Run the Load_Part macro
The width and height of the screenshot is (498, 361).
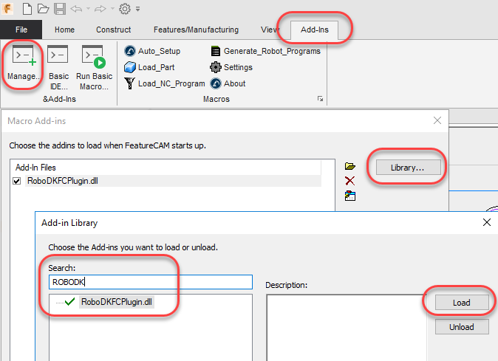(x=153, y=67)
